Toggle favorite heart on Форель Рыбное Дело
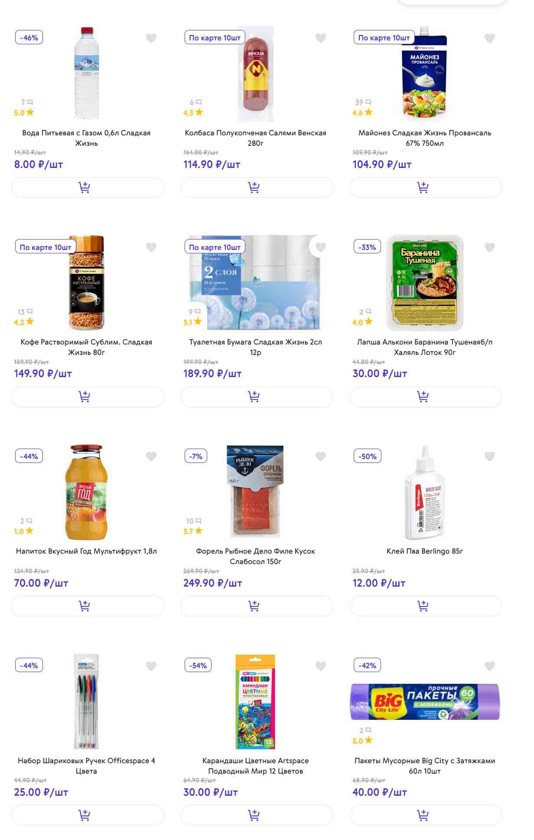The width and height of the screenshot is (534, 840). [x=321, y=456]
